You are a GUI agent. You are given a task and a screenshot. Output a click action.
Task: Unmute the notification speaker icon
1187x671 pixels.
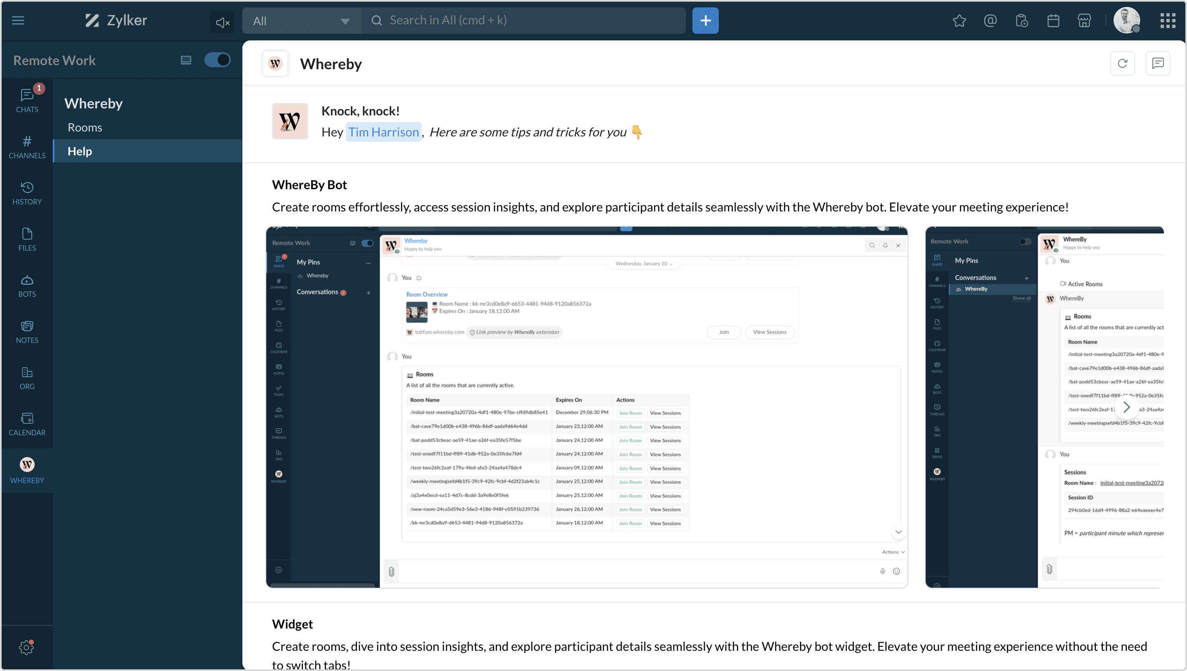pyautogui.click(x=223, y=22)
